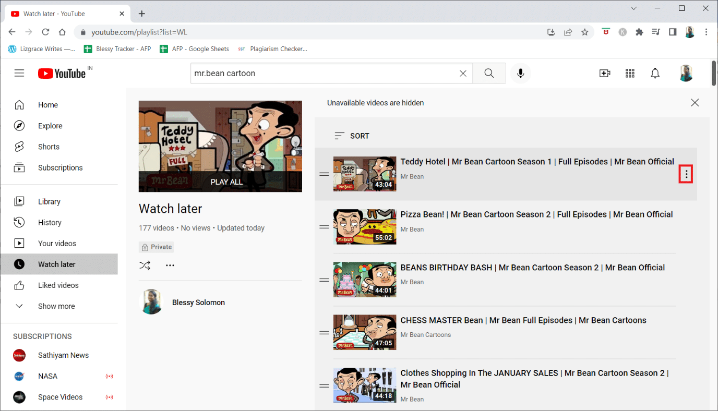718x411 pixels.
Task: Click the voice search microphone icon
Action: [x=520, y=74]
